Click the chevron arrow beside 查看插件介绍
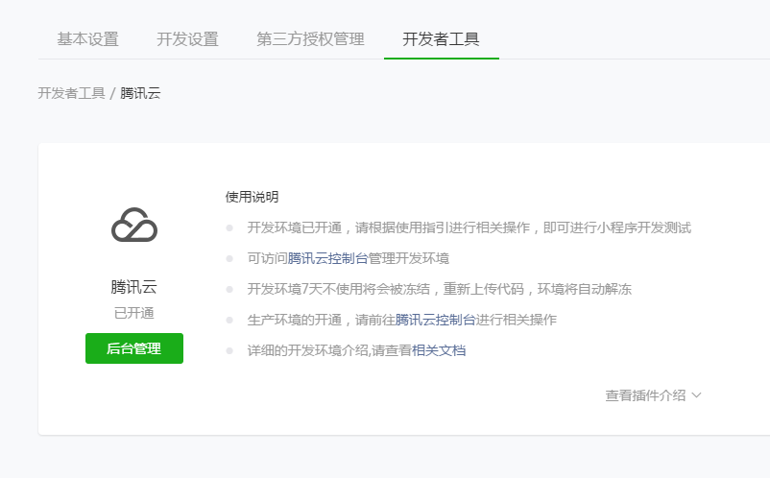The image size is (770, 478). 697,394
